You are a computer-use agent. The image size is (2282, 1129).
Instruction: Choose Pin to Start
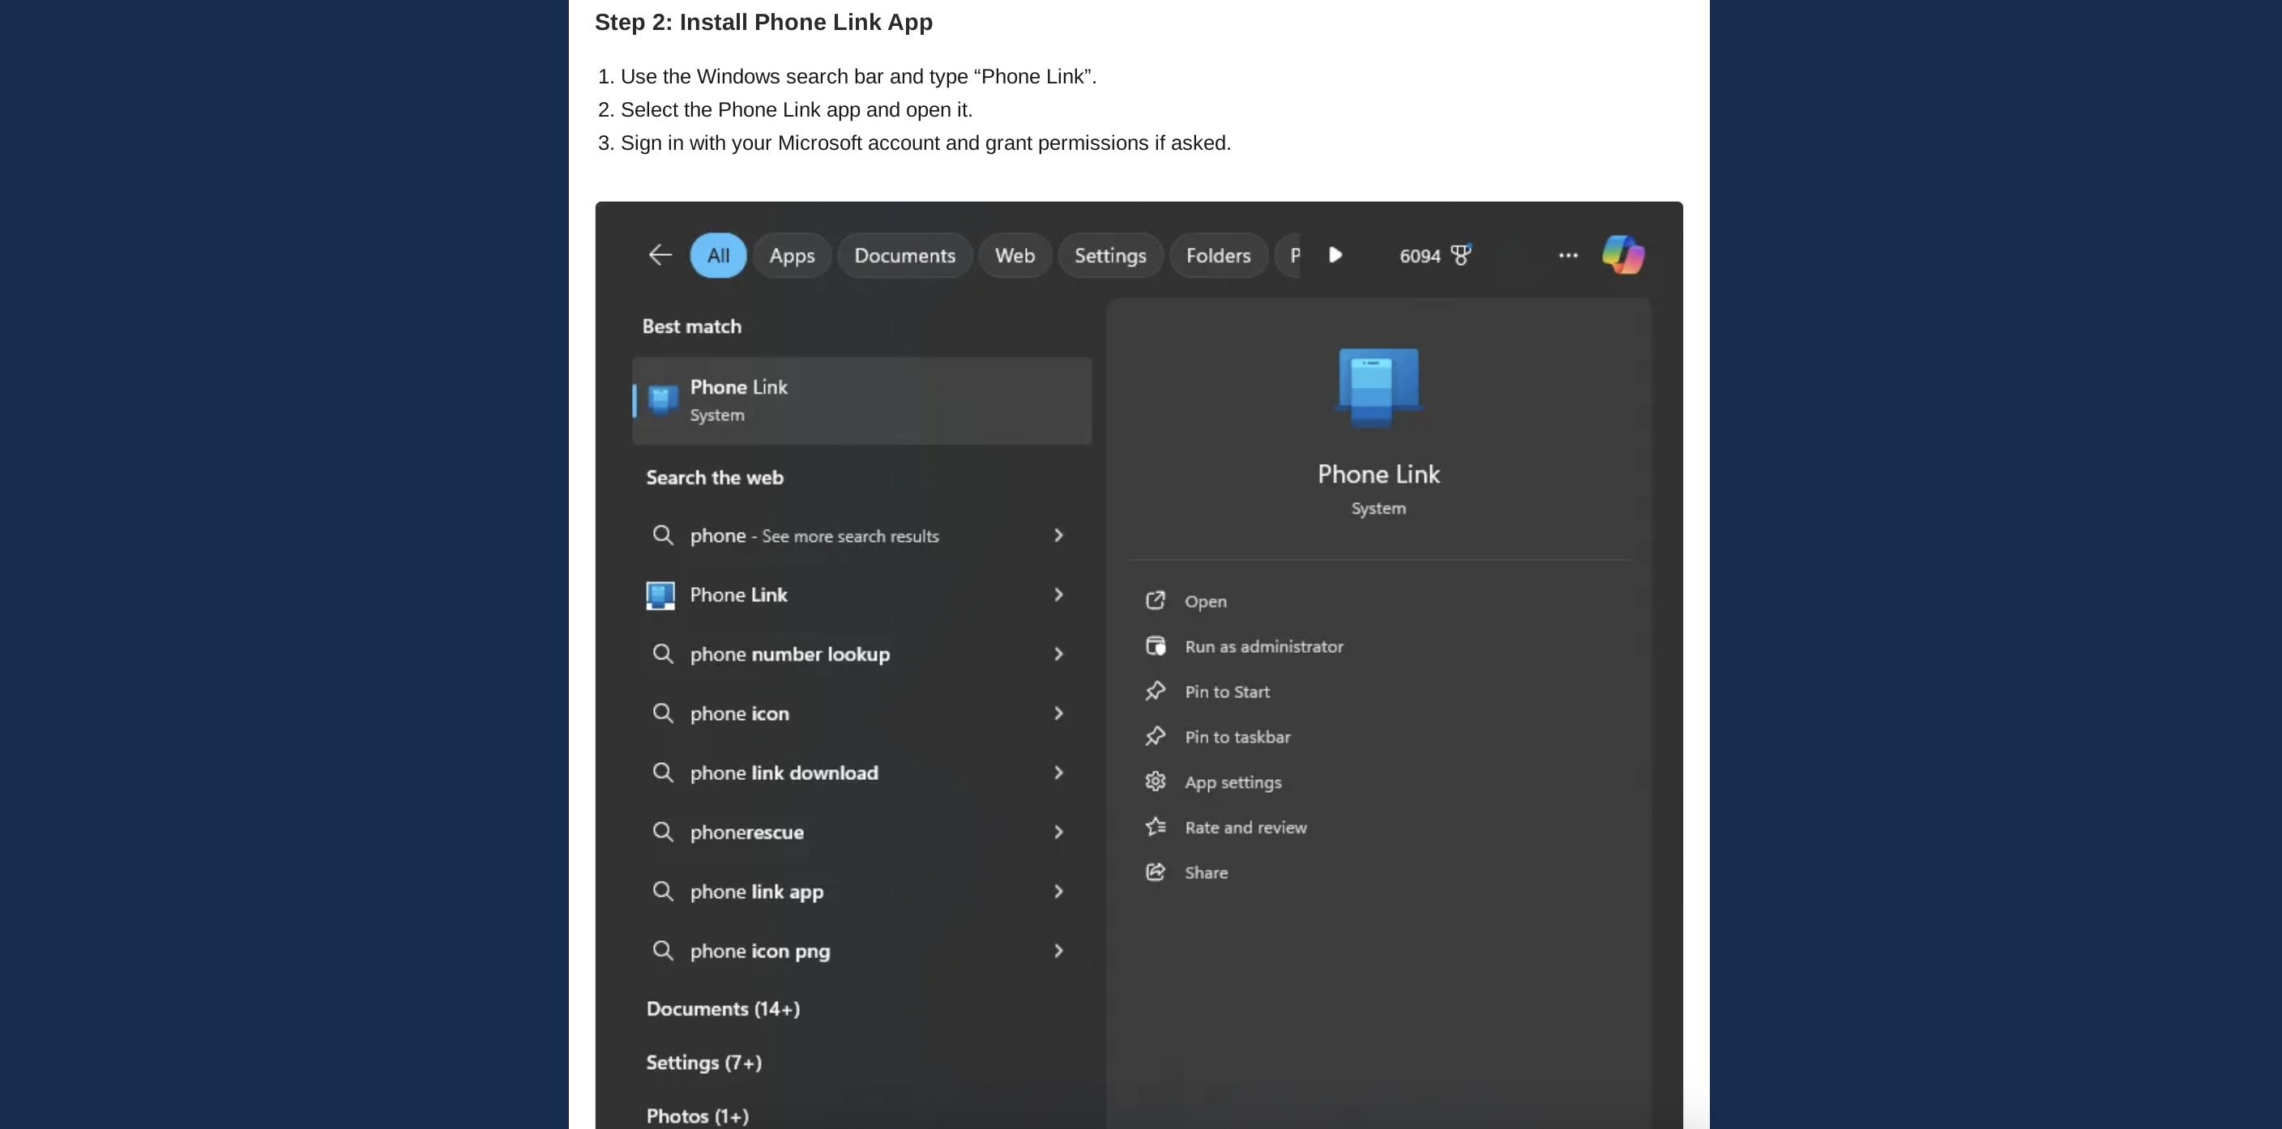(x=1227, y=692)
